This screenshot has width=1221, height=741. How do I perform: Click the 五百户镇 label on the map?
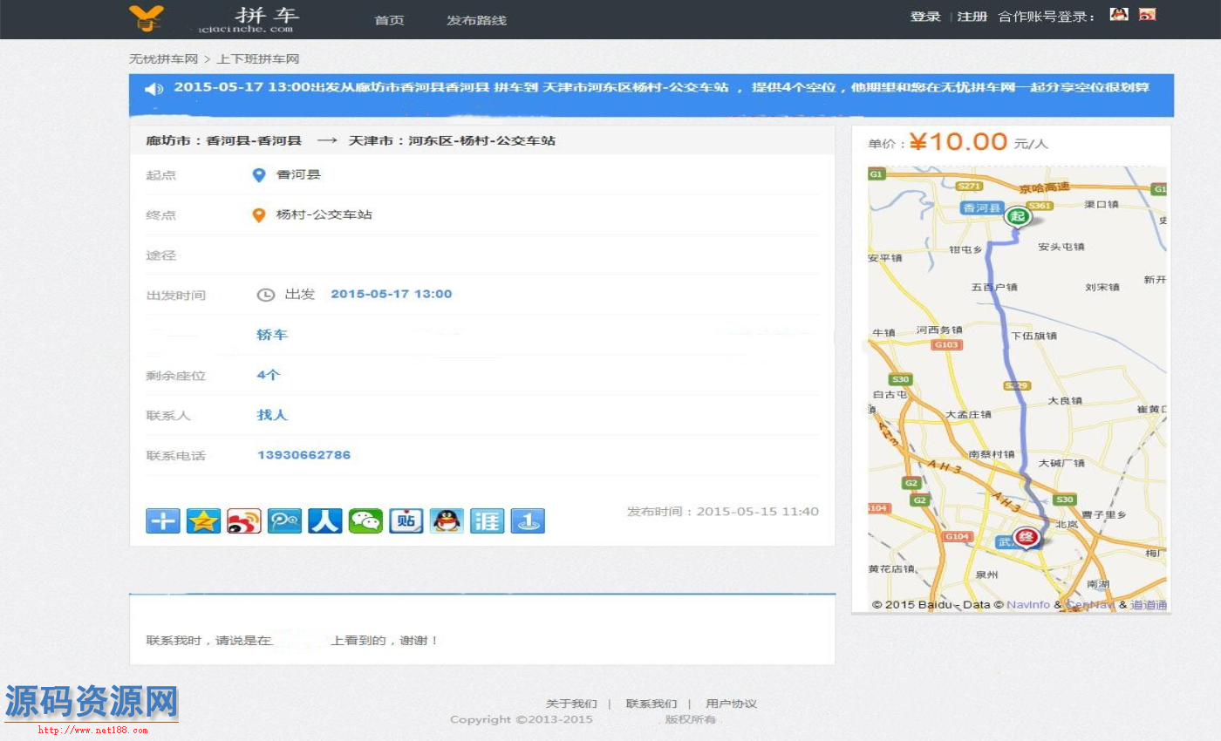[994, 287]
